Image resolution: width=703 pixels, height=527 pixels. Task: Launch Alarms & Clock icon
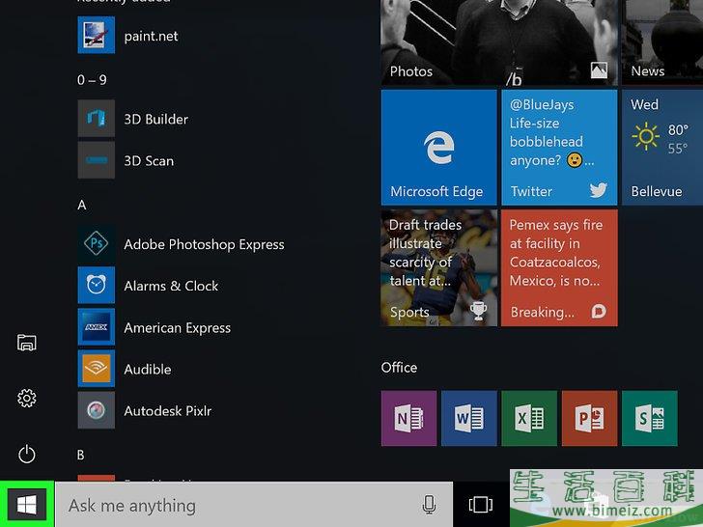(x=96, y=286)
